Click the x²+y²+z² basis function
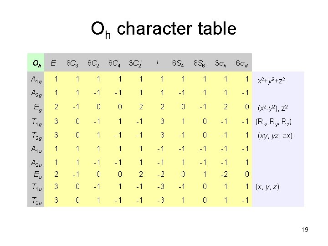Screen dimensions: 328x246 274,80
